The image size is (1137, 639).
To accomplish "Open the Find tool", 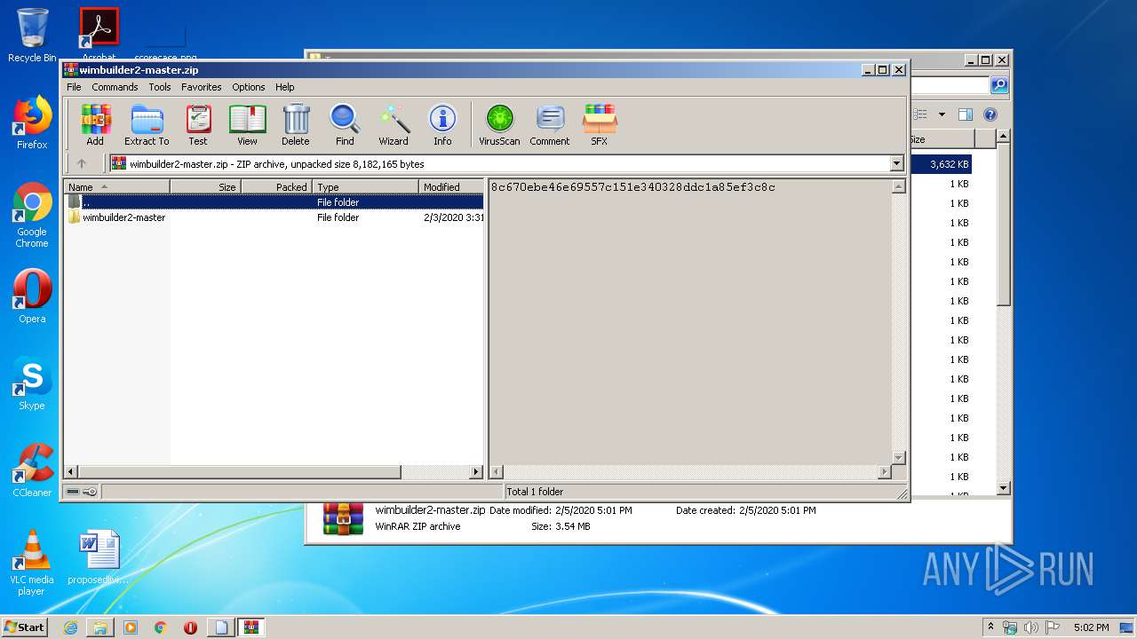I will point(345,124).
